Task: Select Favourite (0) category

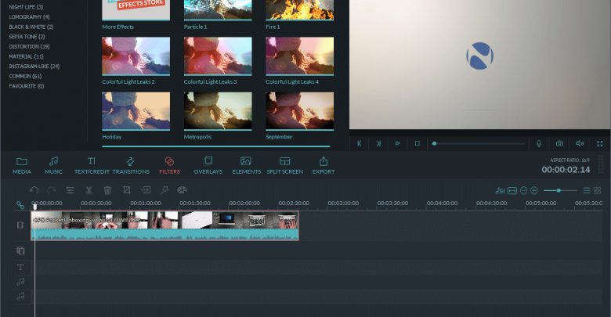Action: (27, 85)
